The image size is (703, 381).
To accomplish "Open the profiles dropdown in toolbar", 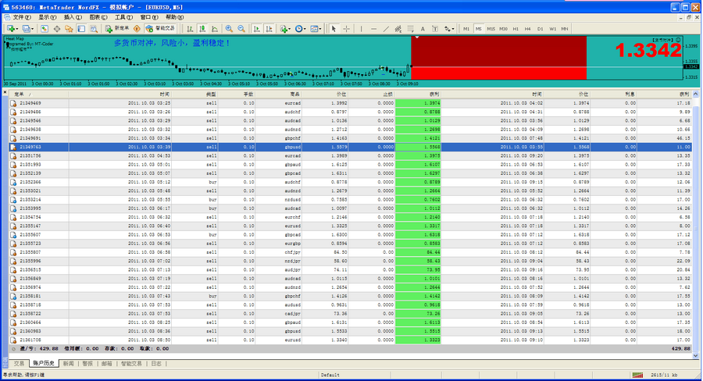I will pos(30,29).
